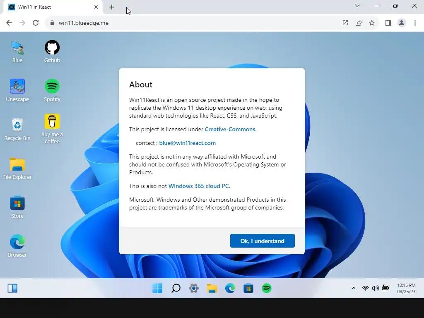Open File Explorer from the desktop
The image size is (424, 318).
[17, 168]
